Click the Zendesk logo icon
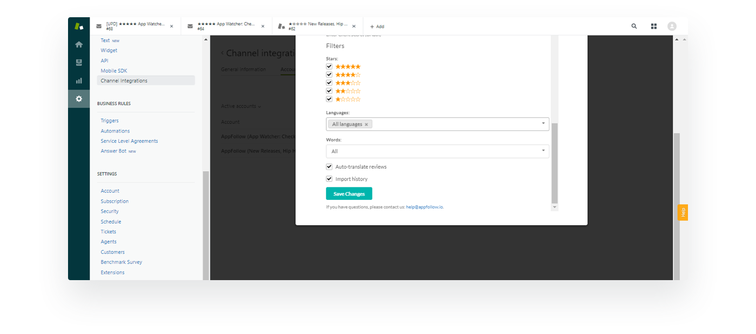This screenshot has height=334, width=756. 79,26
